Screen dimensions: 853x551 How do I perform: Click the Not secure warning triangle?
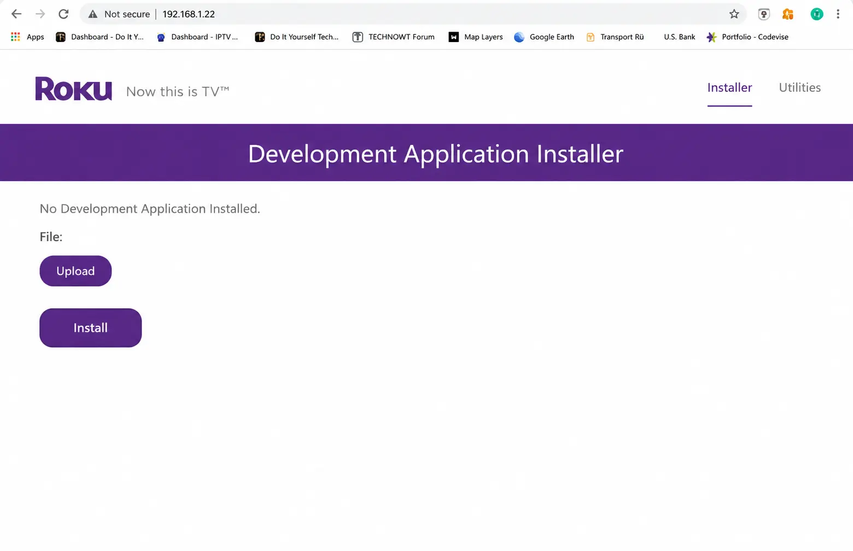point(93,14)
